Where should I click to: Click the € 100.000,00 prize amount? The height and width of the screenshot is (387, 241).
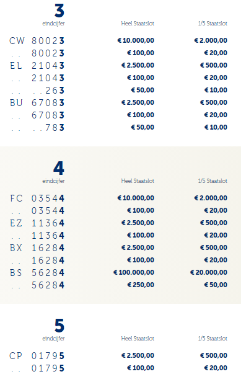[x=134, y=272]
